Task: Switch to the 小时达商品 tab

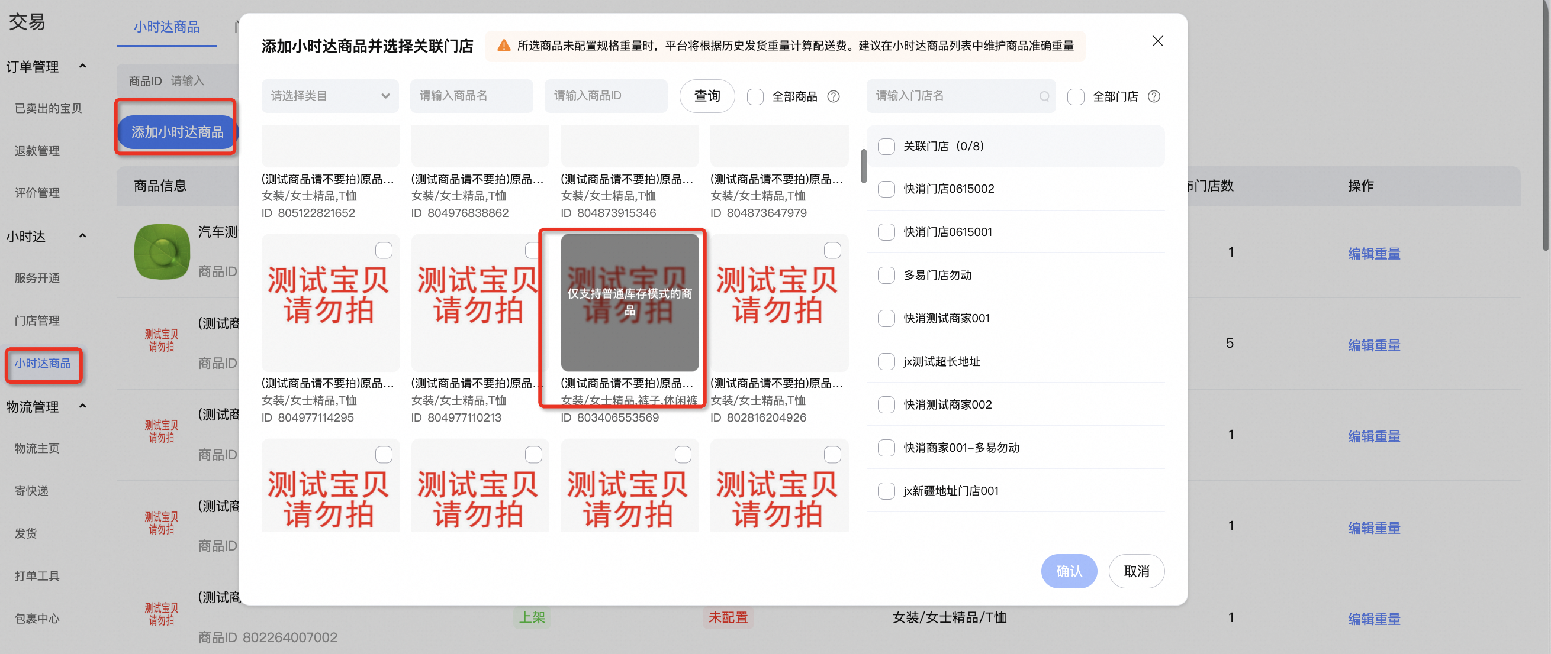Action: pos(166,27)
